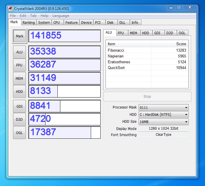The width and height of the screenshot is (205, 186).
Task: Select the main Mark tab
Action: click(x=14, y=22)
